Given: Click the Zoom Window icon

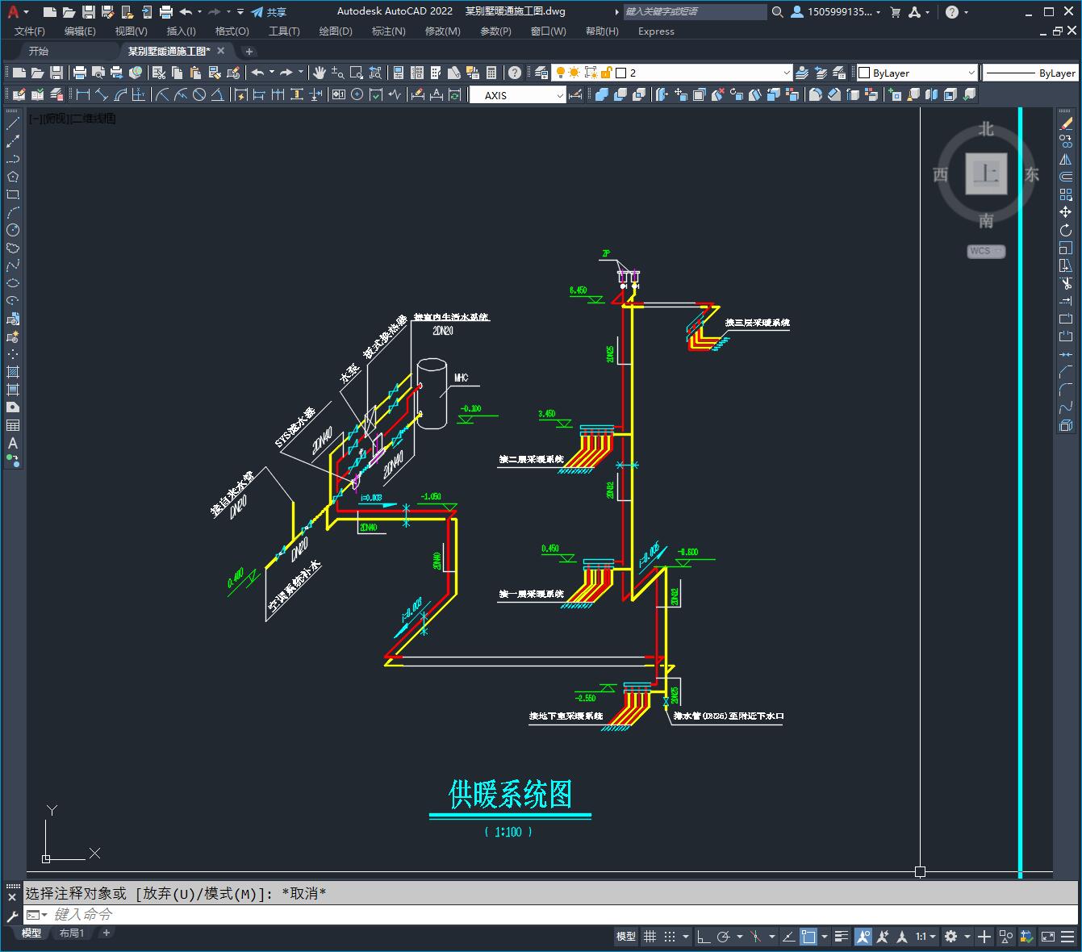Looking at the screenshot, I should coord(356,73).
